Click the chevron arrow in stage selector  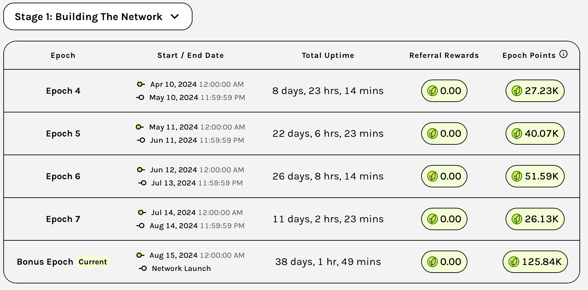pos(175,16)
